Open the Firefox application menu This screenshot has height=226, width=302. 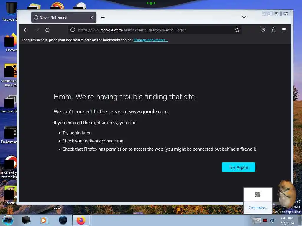click(x=284, y=30)
